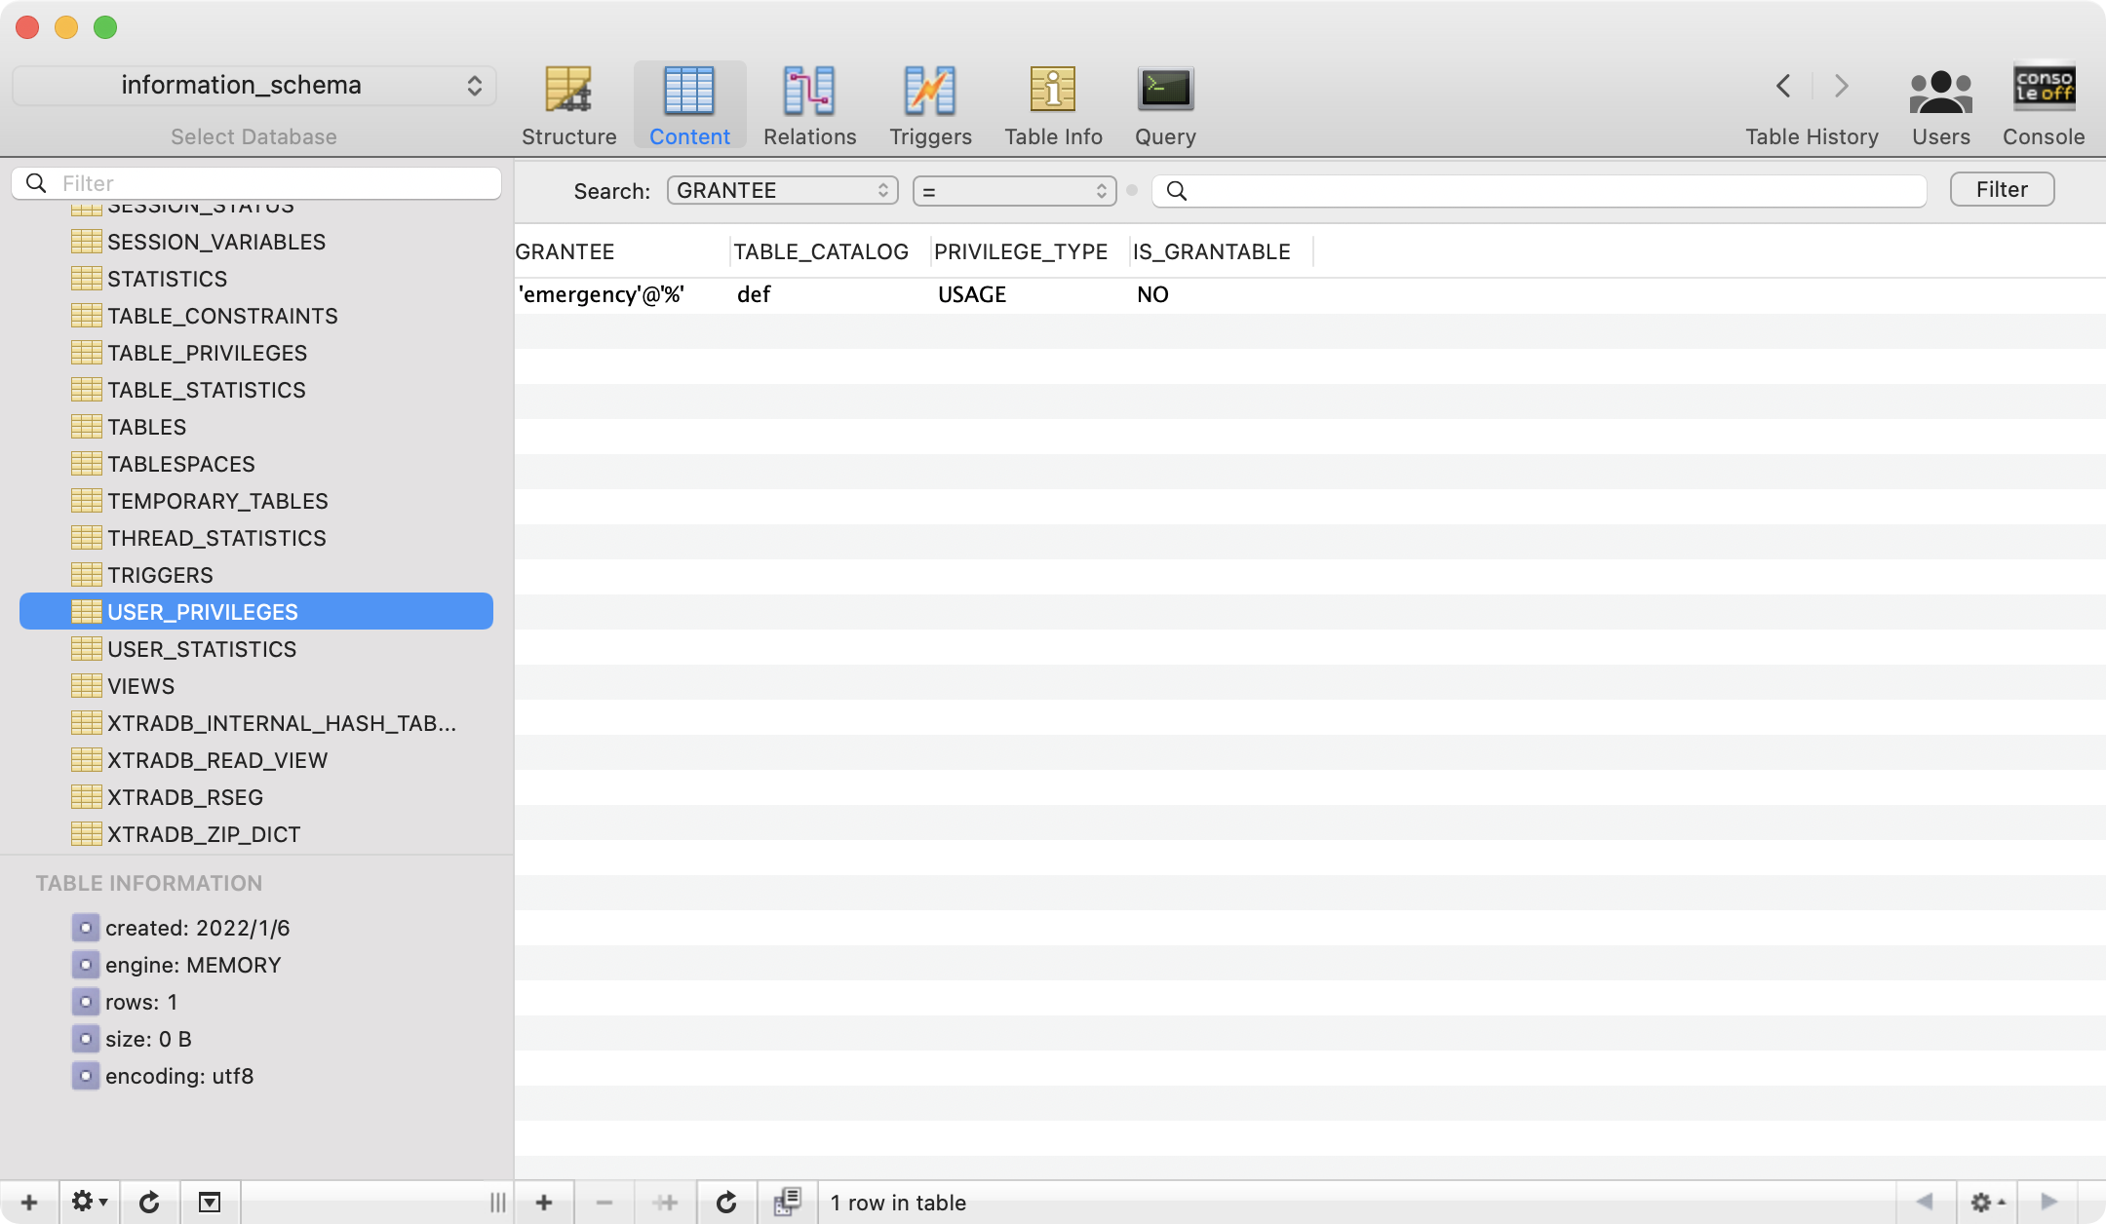Toggle multiple filter rules icon
Viewport: 2106px width, 1224px height.
[788, 1203]
